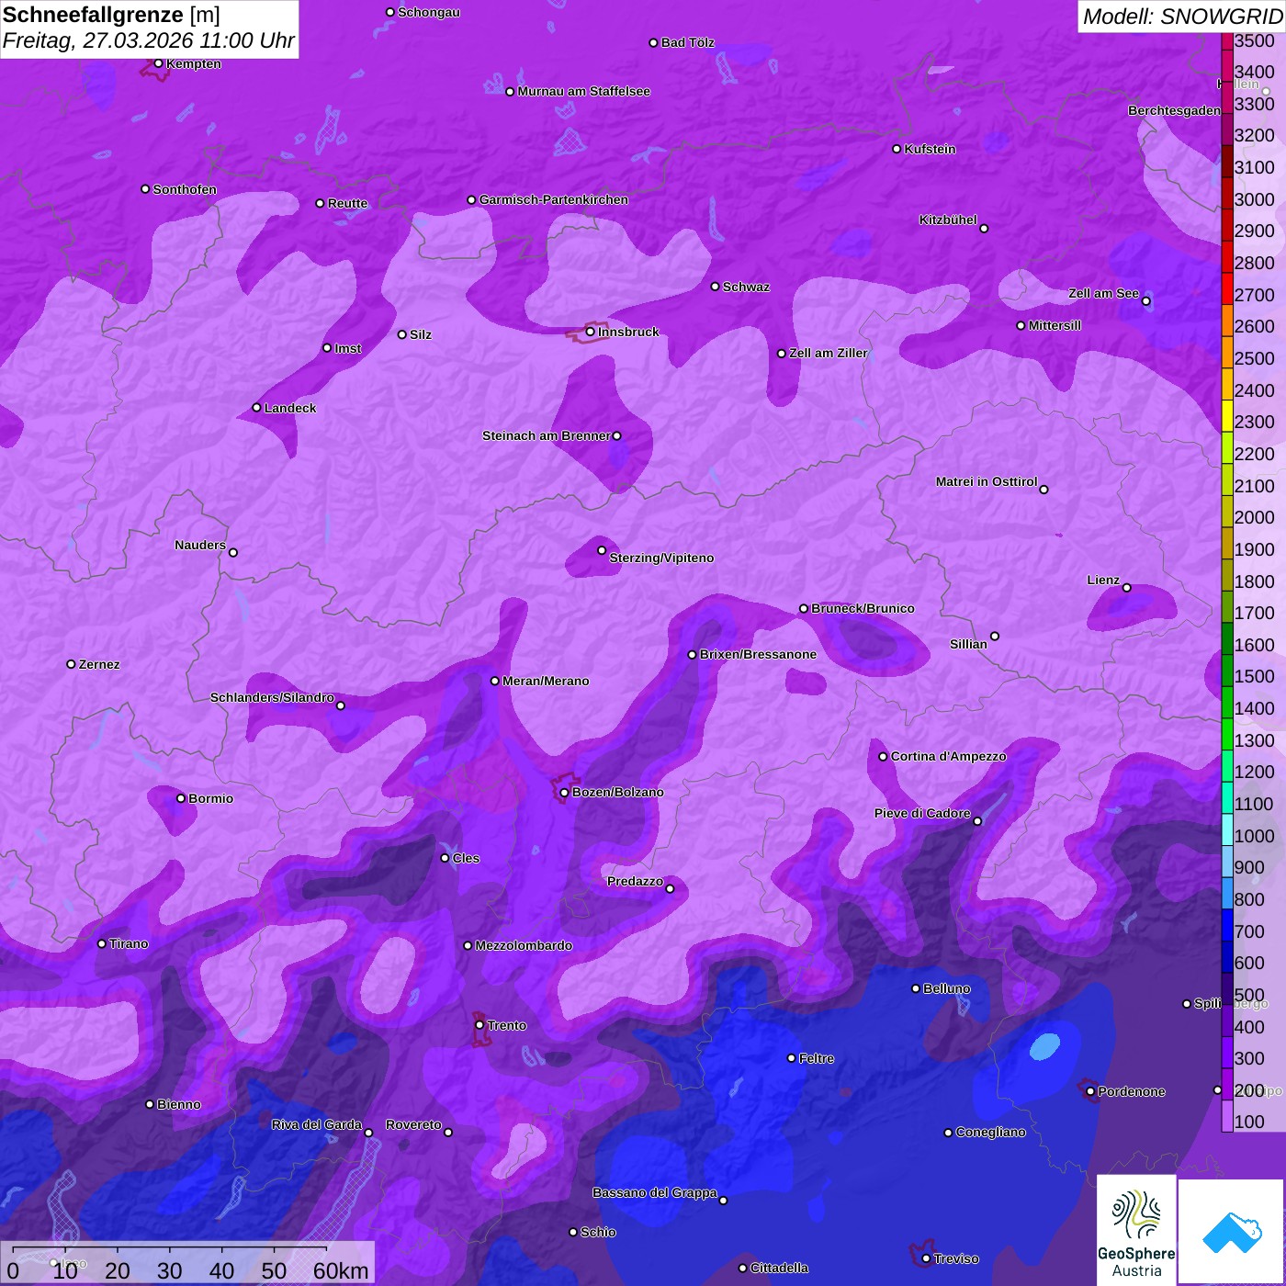This screenshot has width=1286, height=1286.
Task: Click the cyan legend swatch at 1000
Action: [x=1227, y=829]
